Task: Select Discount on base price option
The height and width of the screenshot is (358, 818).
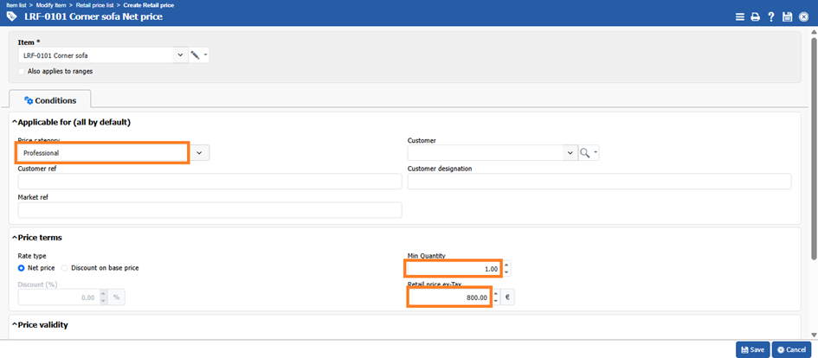Action: pos(65,268)
